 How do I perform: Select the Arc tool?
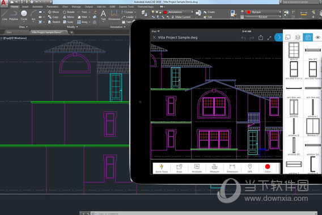(33, 16)
